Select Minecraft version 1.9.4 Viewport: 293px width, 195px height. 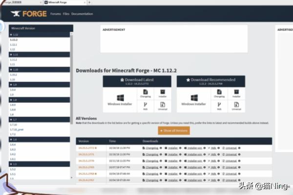(13, 90)
